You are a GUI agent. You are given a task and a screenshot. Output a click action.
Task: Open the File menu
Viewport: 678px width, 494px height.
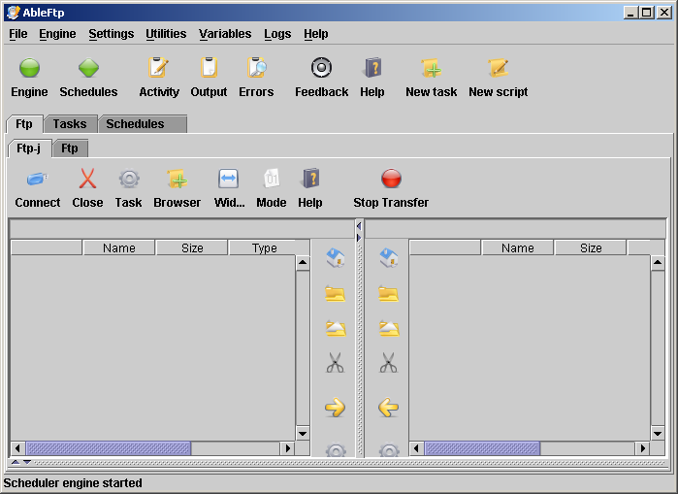[x=18, y=34]
